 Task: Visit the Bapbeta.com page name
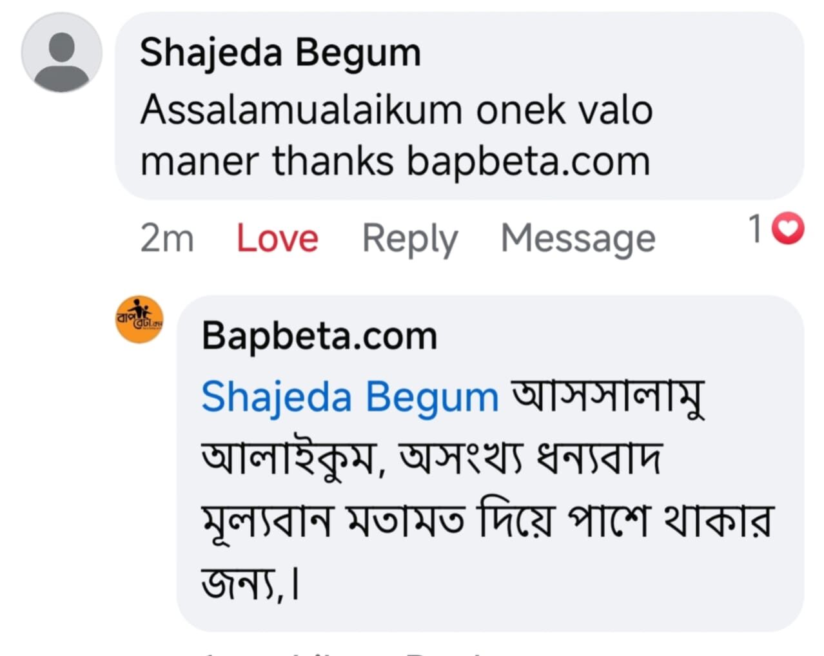point(319,336)
